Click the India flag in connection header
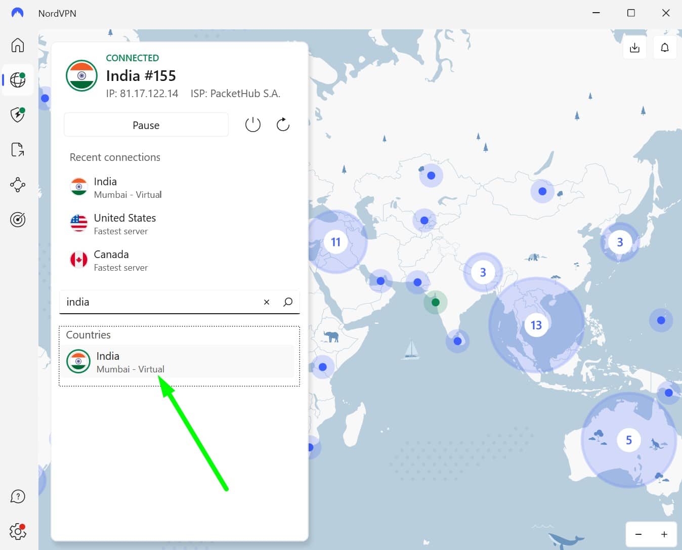The image size is (682, 550). (81, 76)
